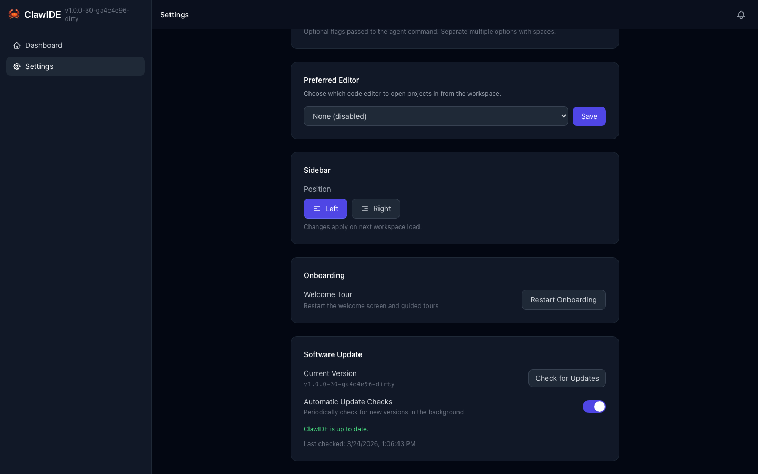Run Check for Updates

click(567, 378)
